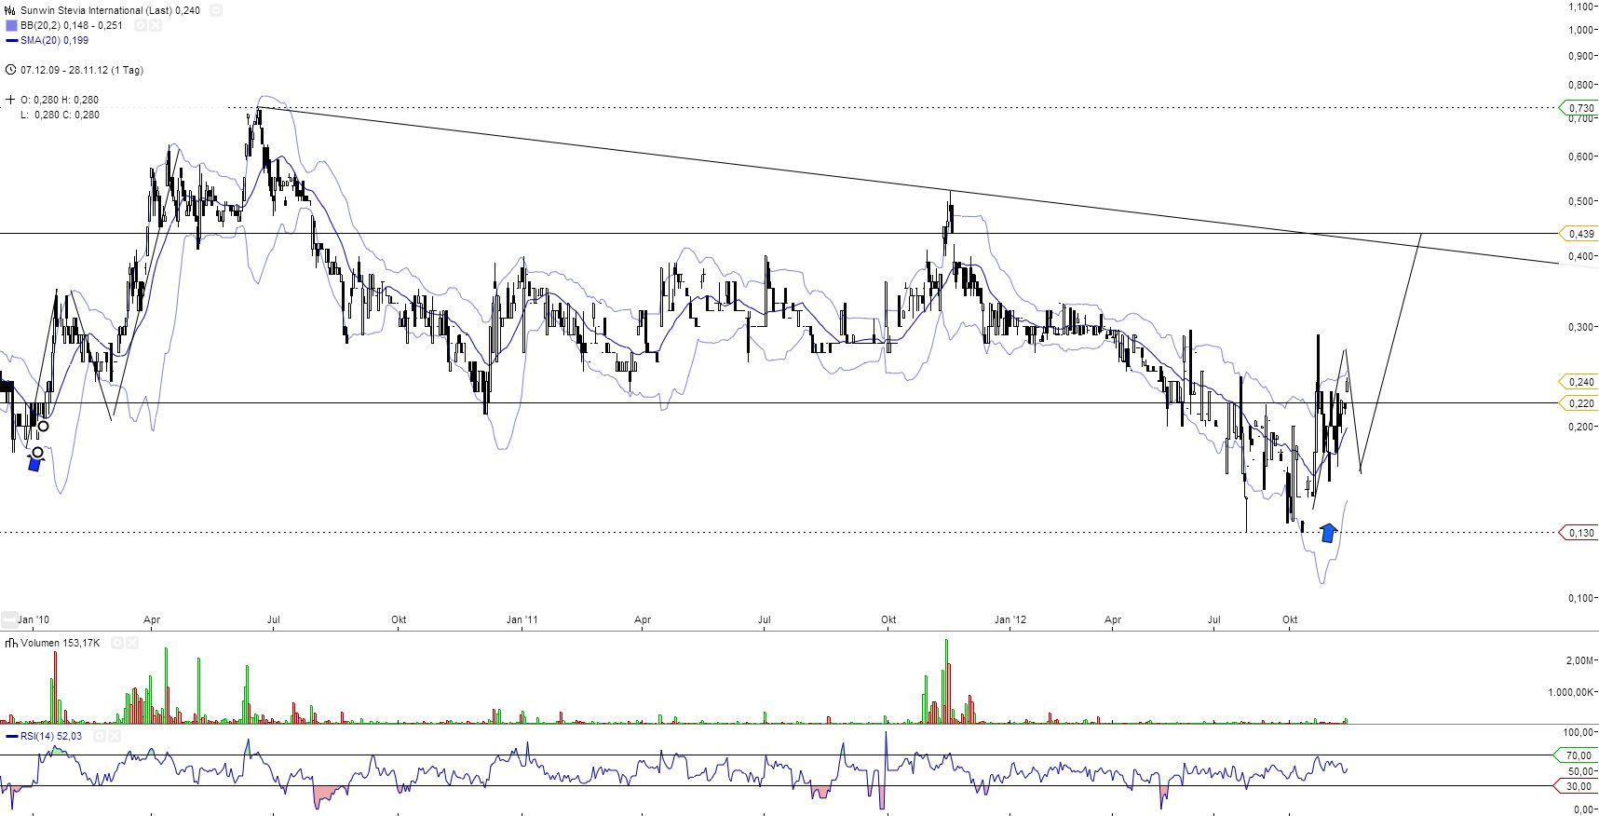Click the upper circle marker near January 2010
Image resolution: width=1599 pixels, height=816 pixels.
click(x=43, y=427)
